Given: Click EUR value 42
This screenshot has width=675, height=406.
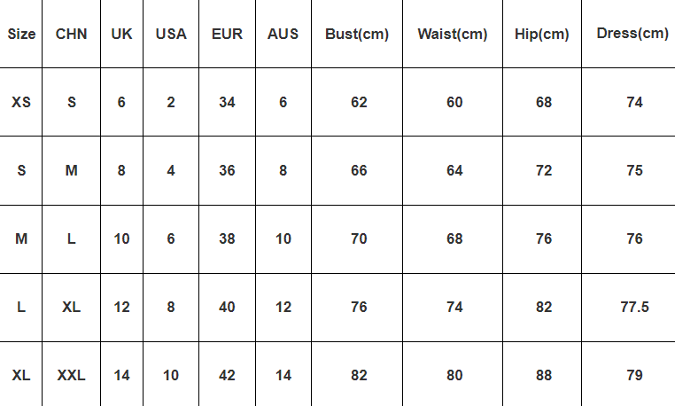Looking at the screenshot, I should point(227,375).
